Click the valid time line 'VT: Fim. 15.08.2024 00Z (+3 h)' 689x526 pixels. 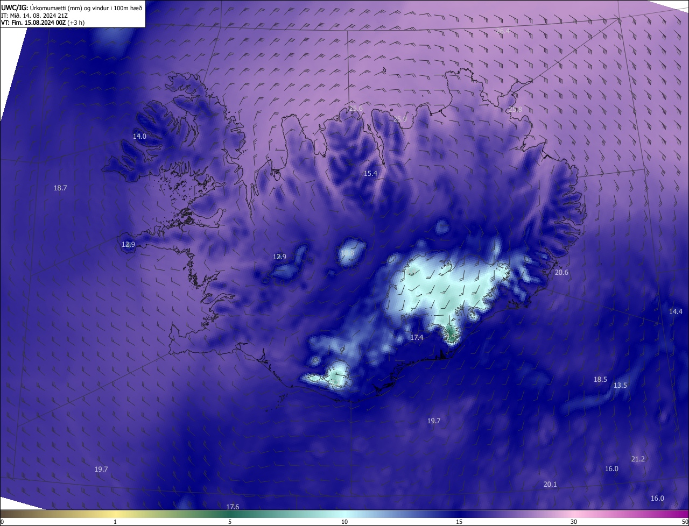tap(43, 23)
